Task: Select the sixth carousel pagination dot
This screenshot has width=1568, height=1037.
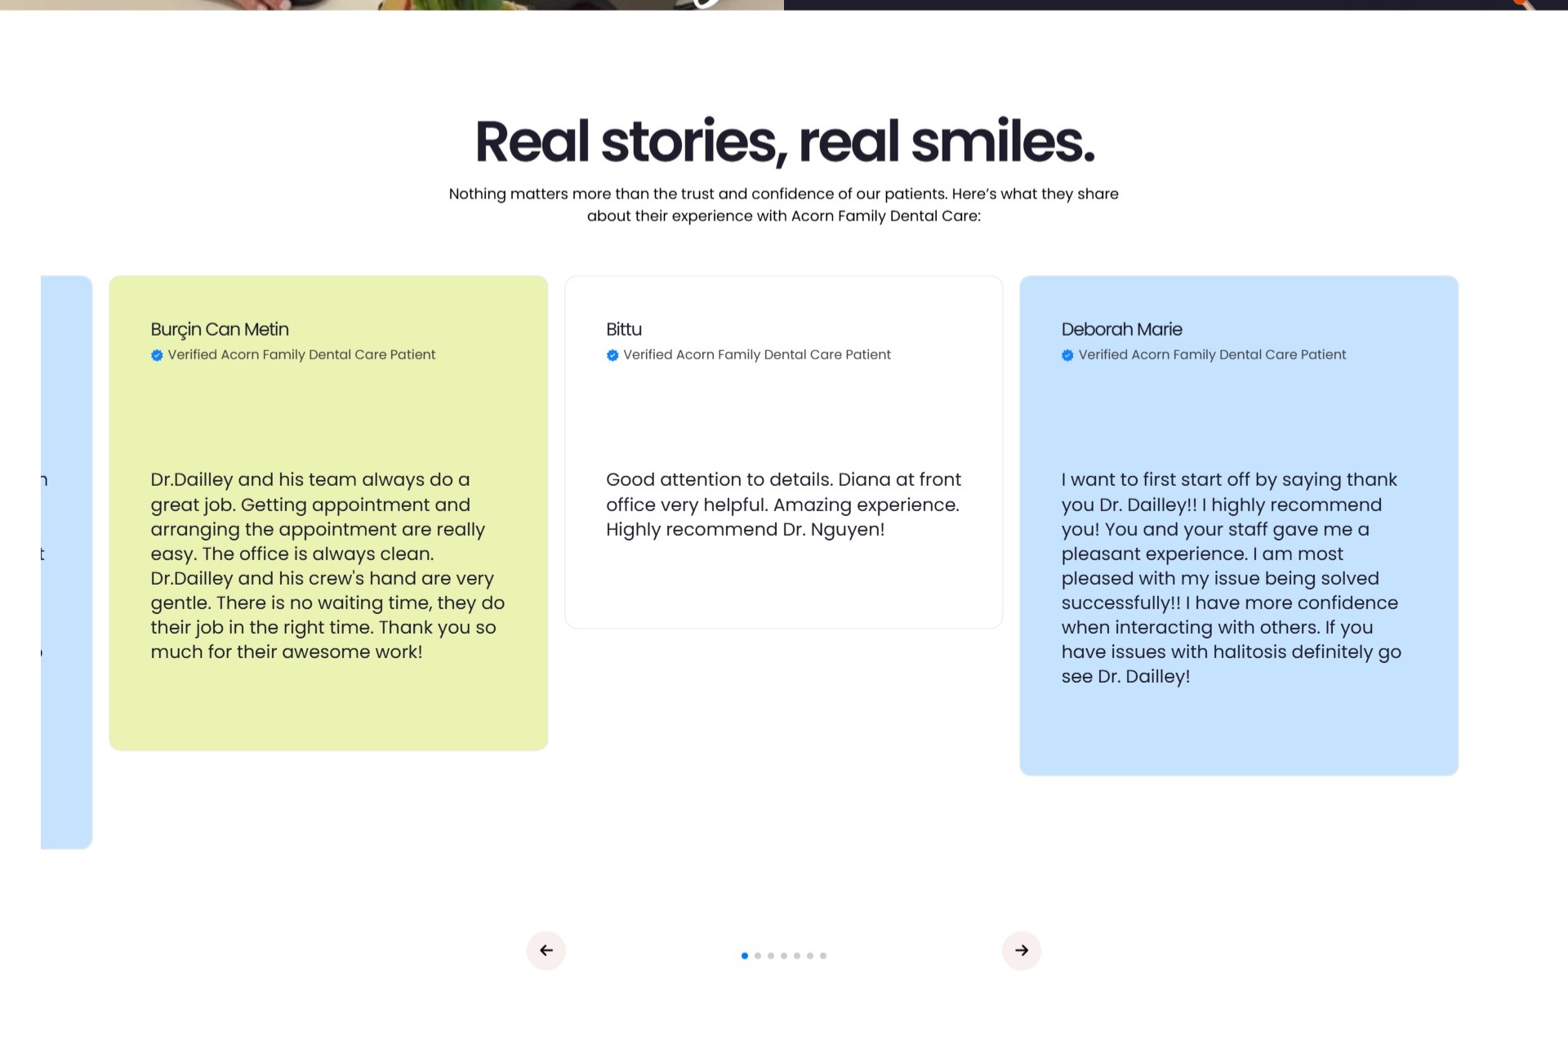Action: click(x=810, y=955)
